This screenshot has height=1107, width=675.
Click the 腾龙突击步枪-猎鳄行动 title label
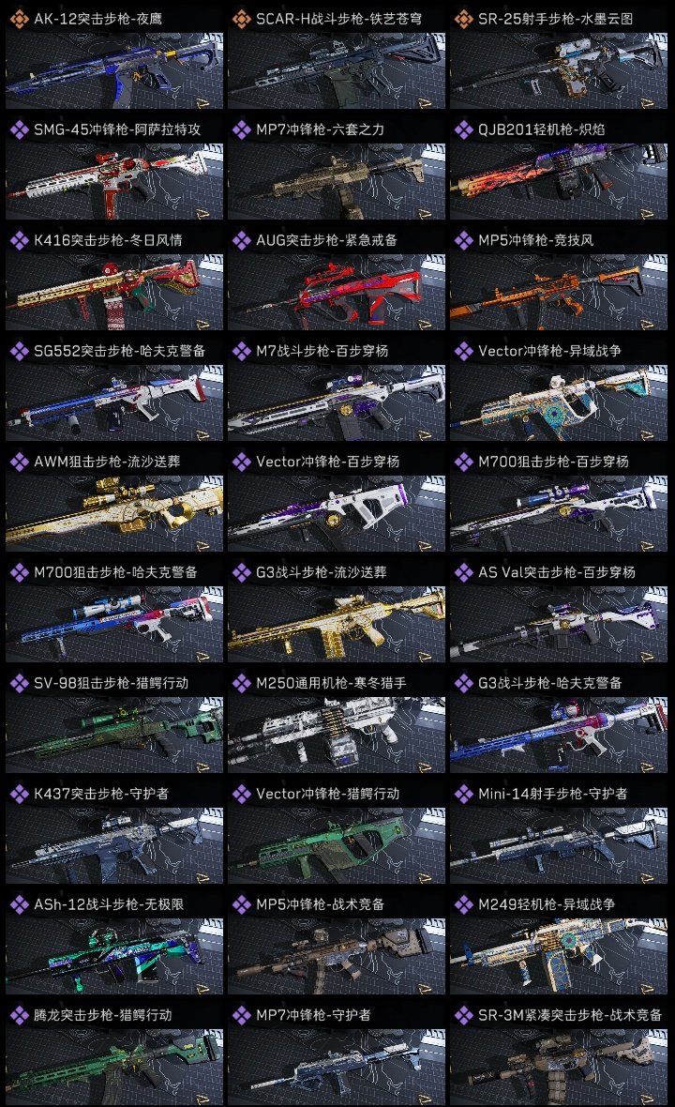click(x=103, y=1015)
